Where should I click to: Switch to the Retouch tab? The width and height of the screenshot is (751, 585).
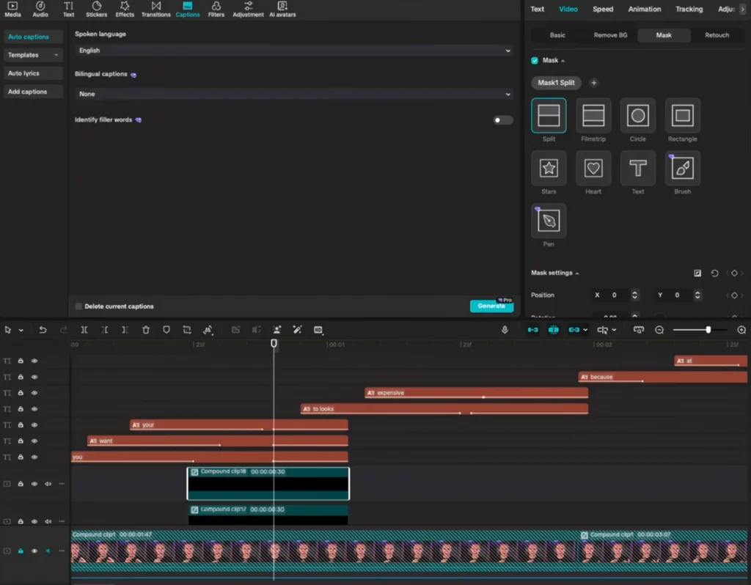(x=717, y=35)
